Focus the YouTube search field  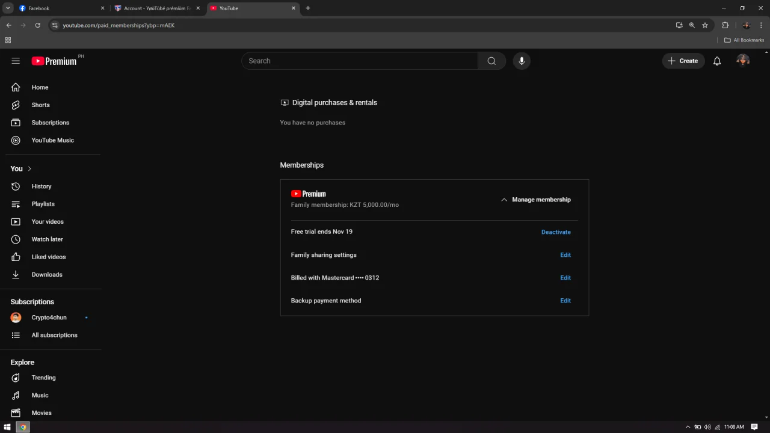(360, 61)
